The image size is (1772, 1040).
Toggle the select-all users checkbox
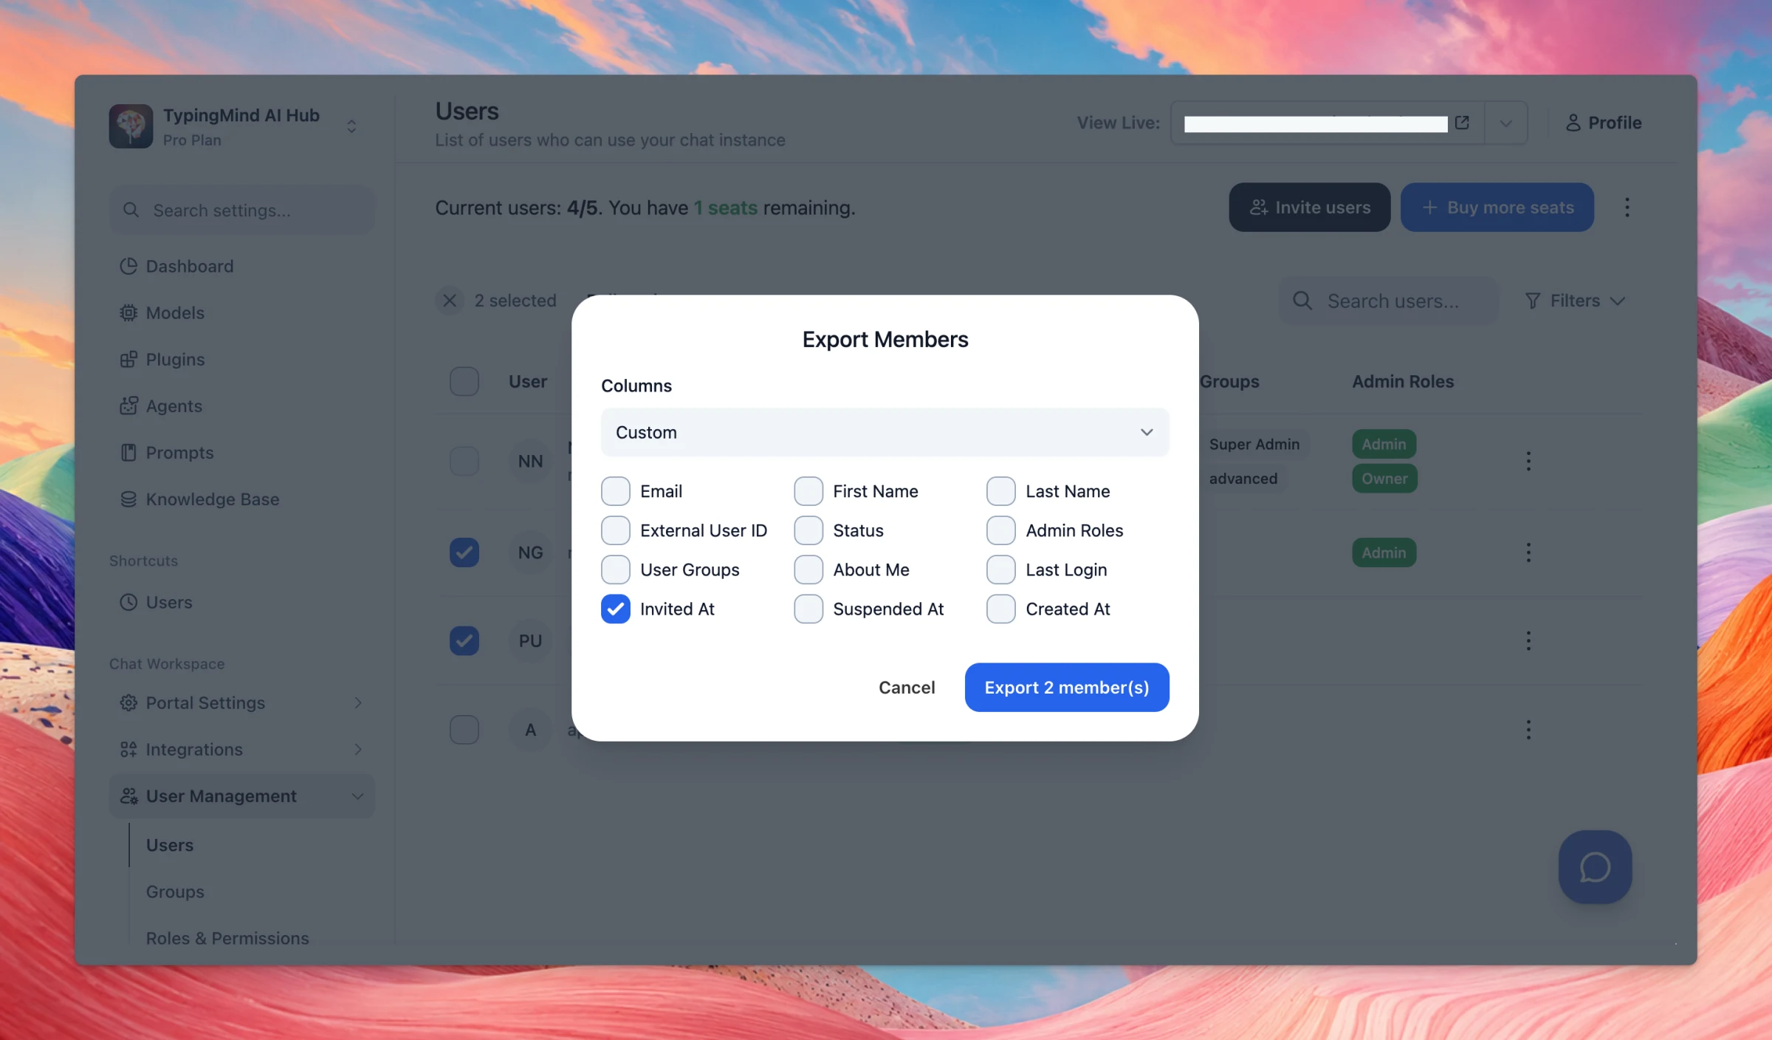point(464,381)
